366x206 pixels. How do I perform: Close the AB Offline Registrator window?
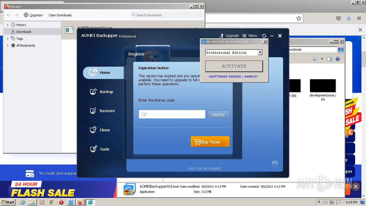pos(265,42)
